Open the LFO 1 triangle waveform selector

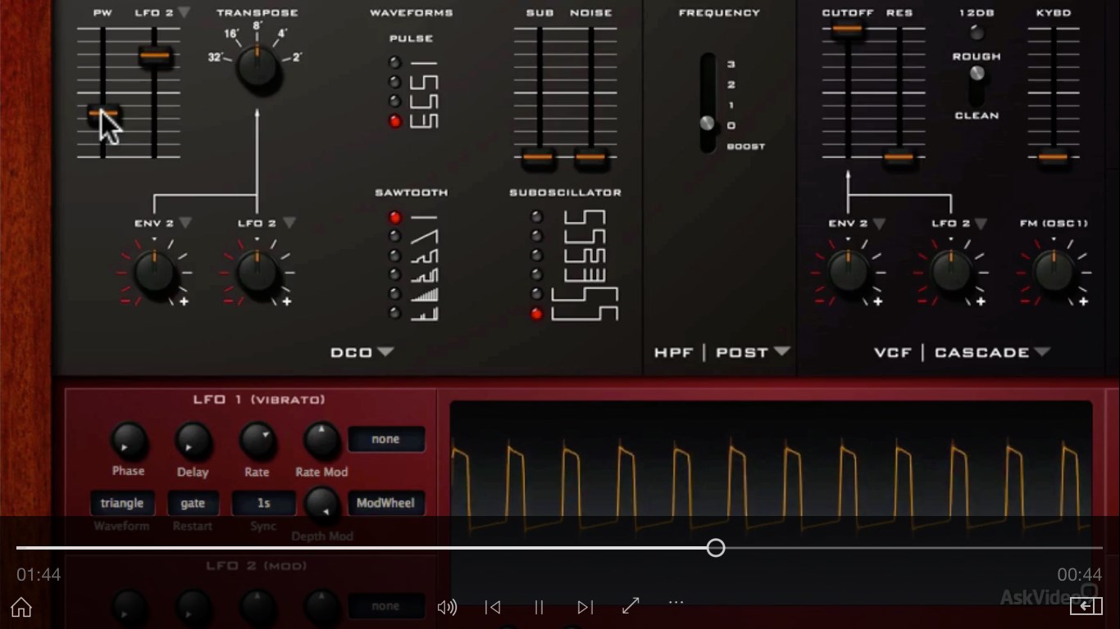point(122,503)
